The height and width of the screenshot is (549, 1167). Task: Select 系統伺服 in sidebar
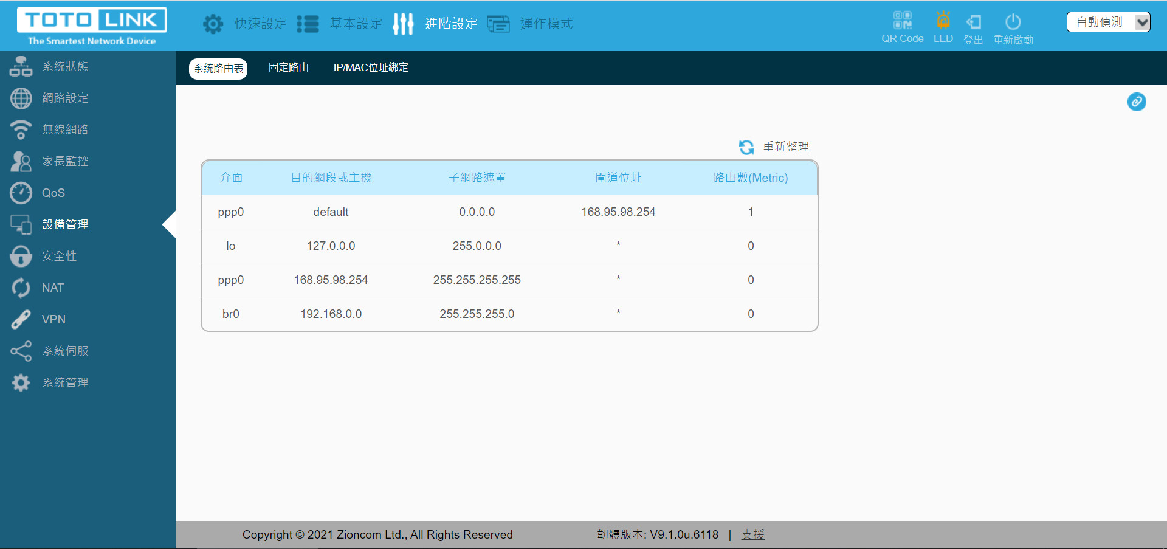(65, 351)
